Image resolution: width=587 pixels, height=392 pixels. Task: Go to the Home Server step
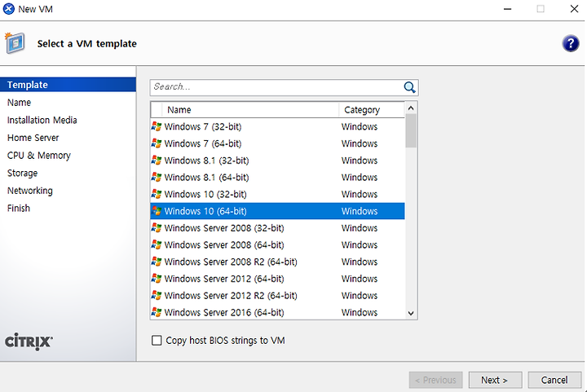click(x=33, y=138)
